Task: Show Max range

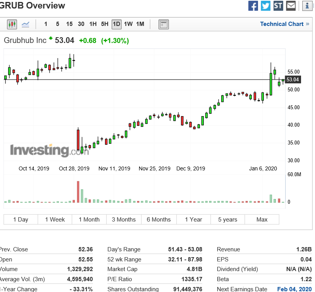Action: [262, 219]
